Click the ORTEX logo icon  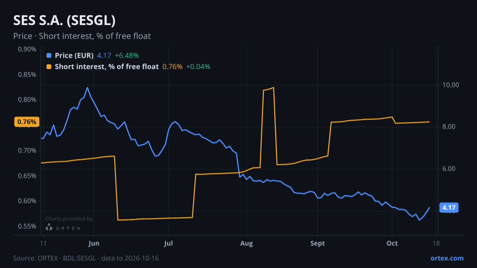[x=49, y=228]
